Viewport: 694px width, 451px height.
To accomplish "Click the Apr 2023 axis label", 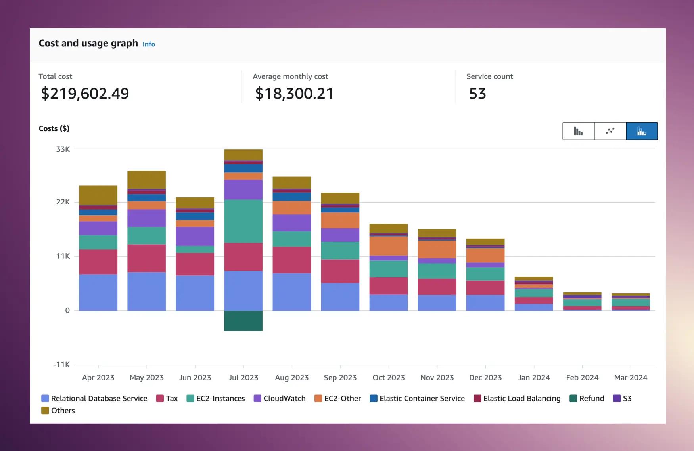I will coord(98,378).
